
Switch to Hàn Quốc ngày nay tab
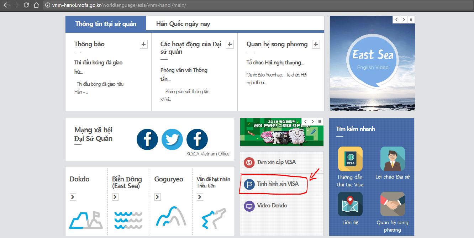183,24
